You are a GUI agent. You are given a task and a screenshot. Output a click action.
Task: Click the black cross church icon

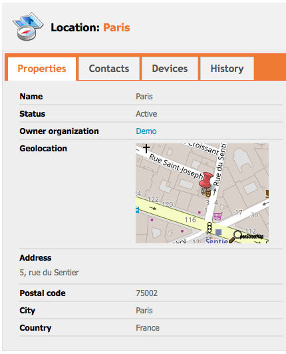[x=146, y=148]
